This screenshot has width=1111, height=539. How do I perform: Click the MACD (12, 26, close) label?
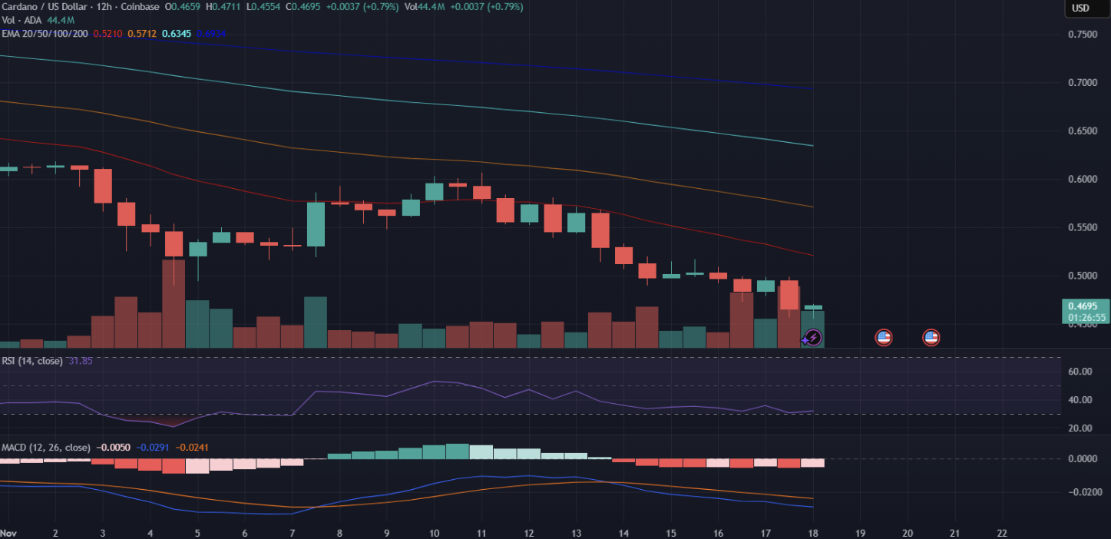pyautogui.click(x=45, y=447)
